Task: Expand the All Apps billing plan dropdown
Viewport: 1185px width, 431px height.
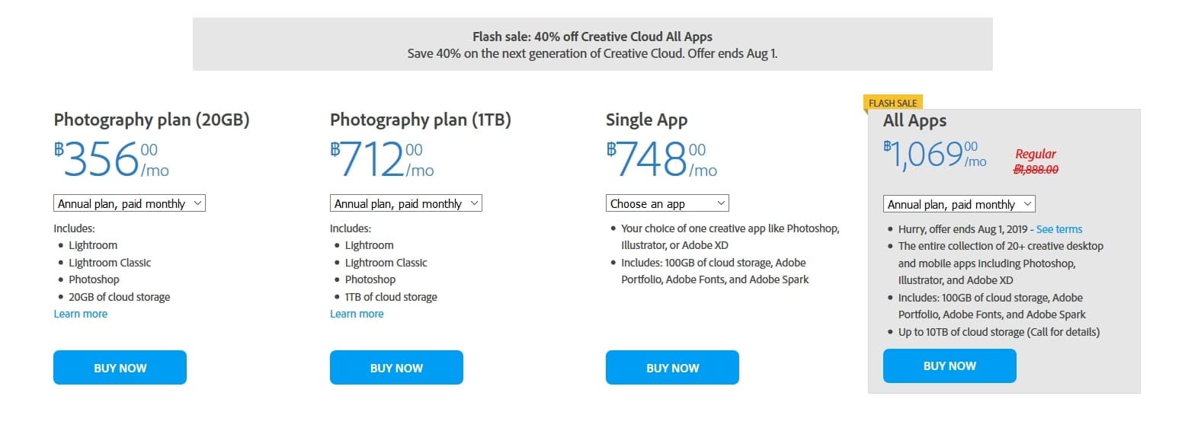Action: pyautogui.click(x=959, y=204)
